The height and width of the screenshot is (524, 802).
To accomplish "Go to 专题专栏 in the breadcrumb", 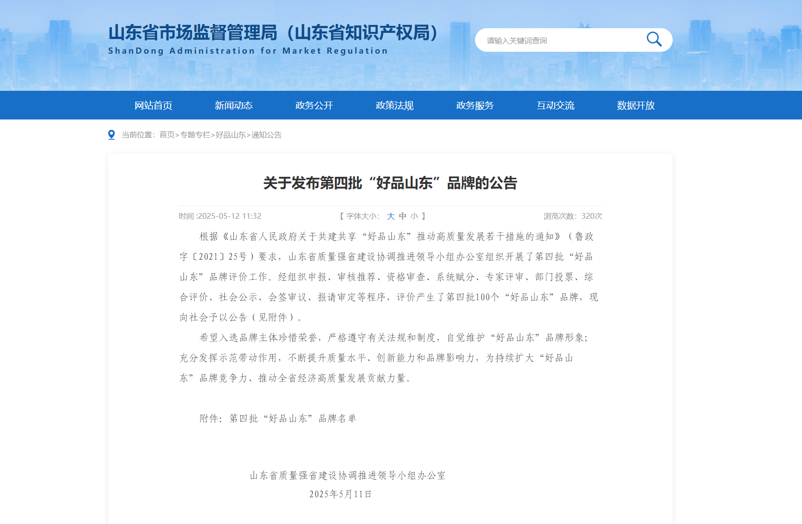I will point(195,135).
